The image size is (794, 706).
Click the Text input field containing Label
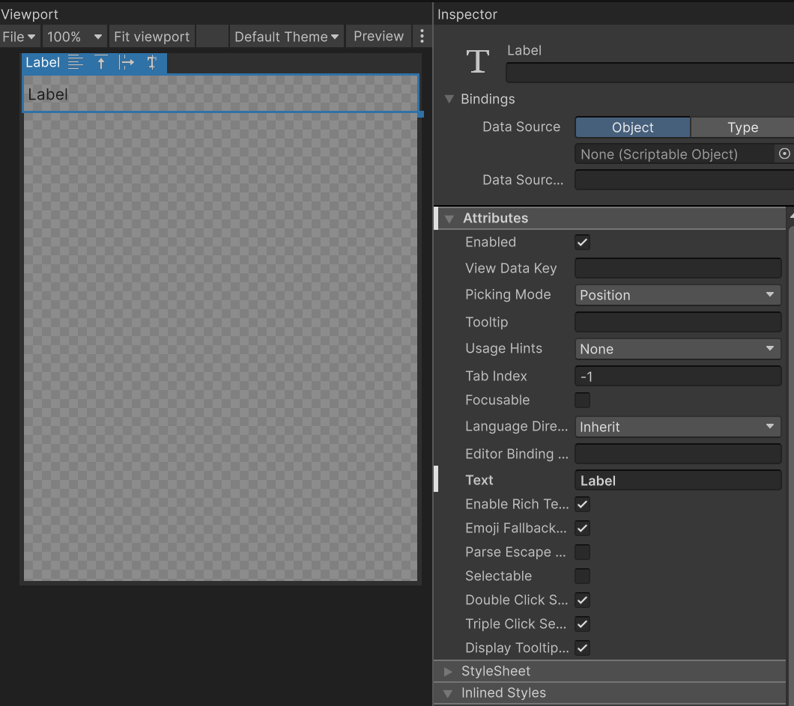(x=678, y=481)
